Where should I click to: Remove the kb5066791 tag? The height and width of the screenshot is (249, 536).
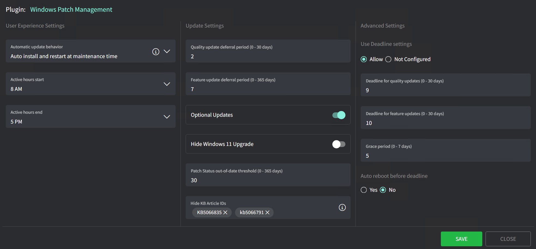[267, 212]
